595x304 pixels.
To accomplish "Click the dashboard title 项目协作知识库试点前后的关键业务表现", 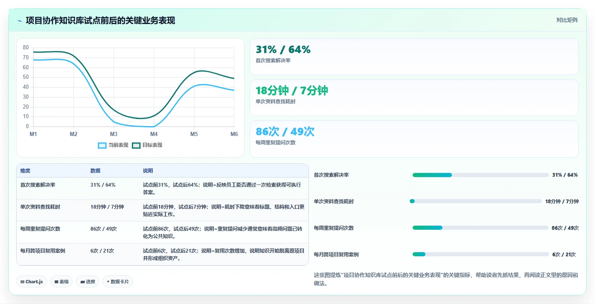I will click(100, 20).
